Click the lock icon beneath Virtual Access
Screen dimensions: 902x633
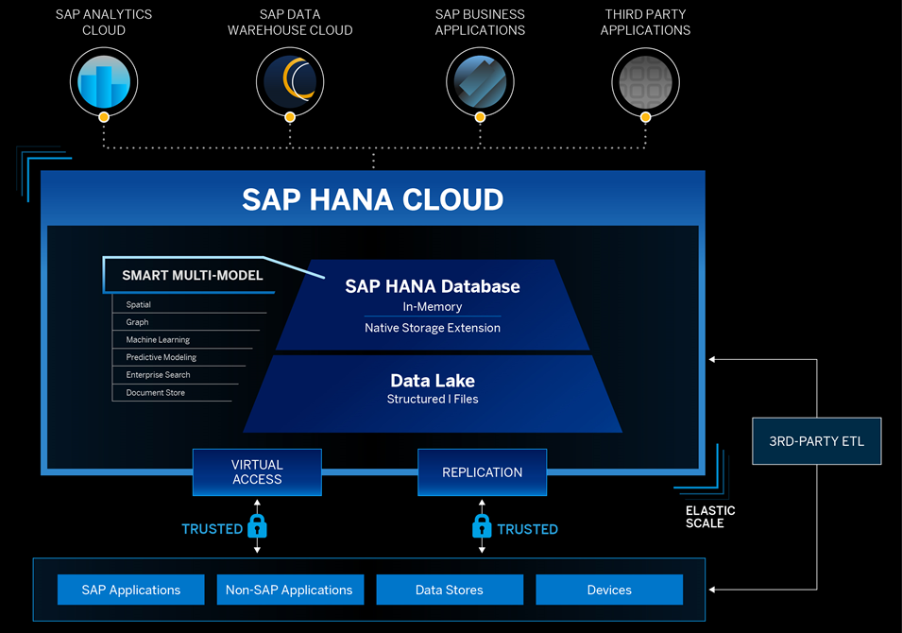click(257, 526)
